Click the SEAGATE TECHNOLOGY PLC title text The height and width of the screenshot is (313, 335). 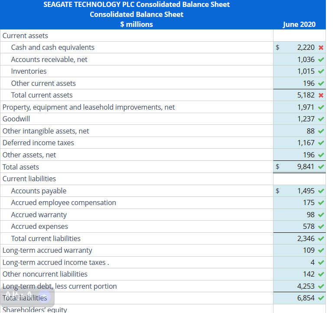[x=137, y=4]
